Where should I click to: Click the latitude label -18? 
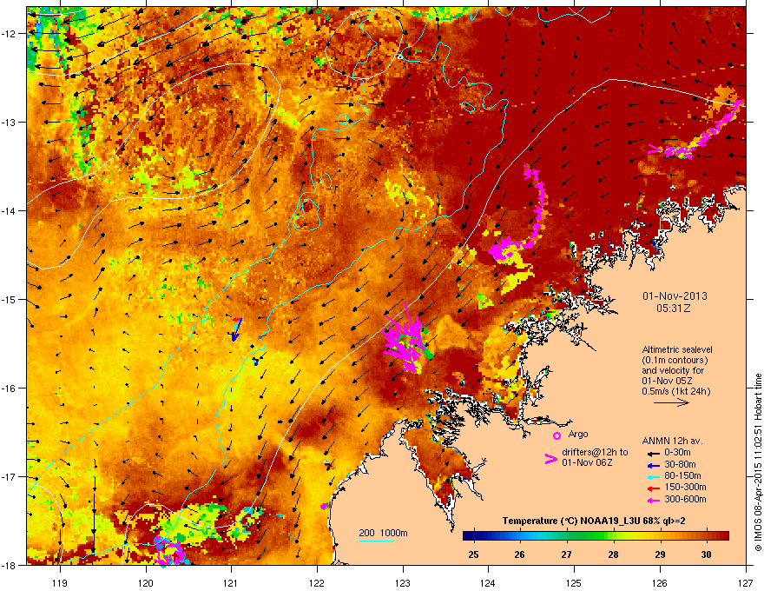coord(9,565)
